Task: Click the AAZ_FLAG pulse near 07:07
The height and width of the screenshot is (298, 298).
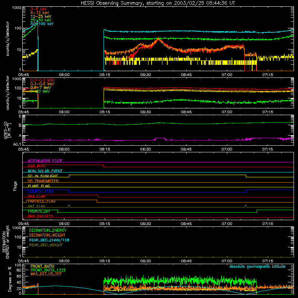Action: click(x=246, y=206)
